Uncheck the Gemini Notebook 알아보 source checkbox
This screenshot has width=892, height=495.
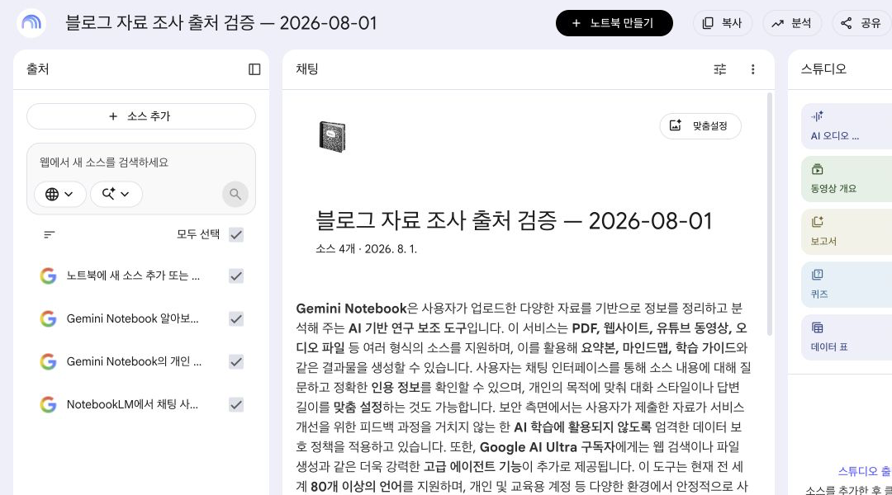coord(236,318)
